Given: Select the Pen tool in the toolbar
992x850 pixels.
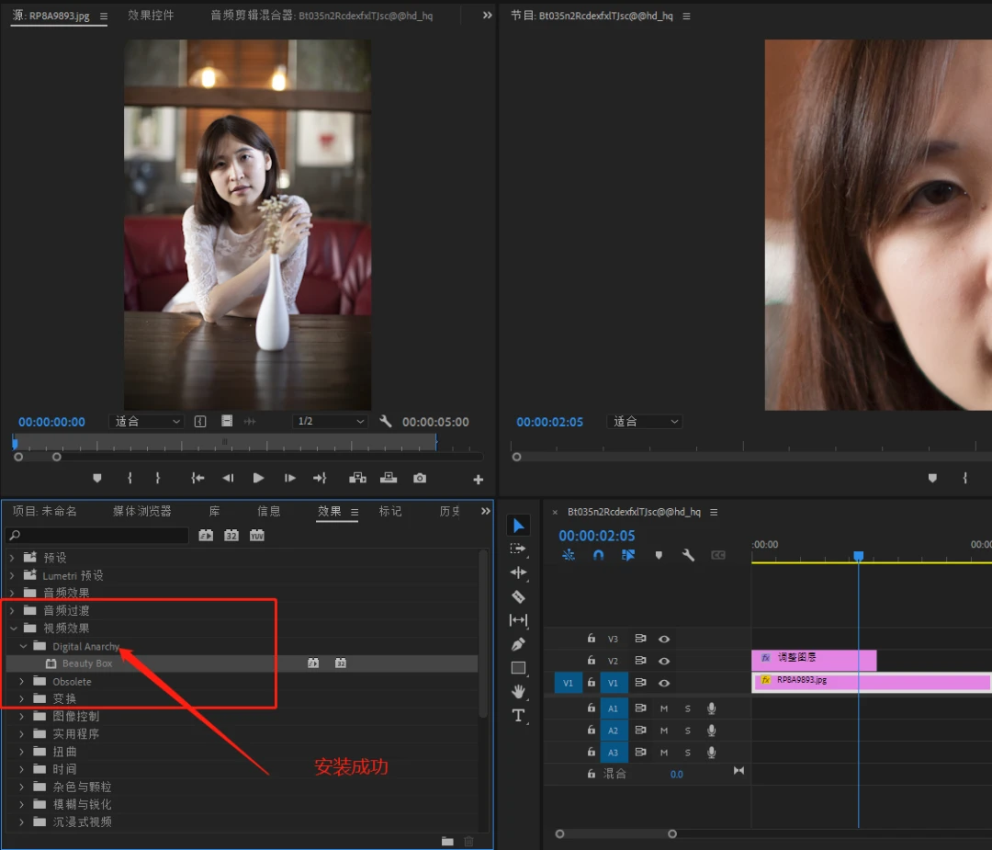Looking at the screenshot, I should [x=518, y=644].
